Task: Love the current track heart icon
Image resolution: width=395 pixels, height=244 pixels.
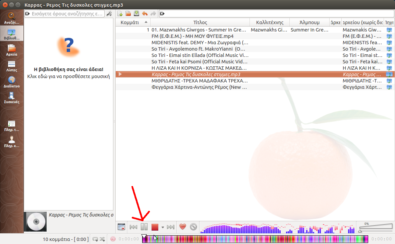Action: pyautogui.click(x=183, y=227)
